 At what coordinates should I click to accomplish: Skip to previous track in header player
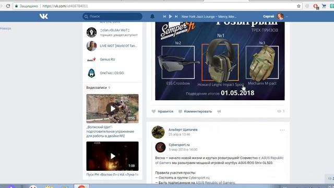[164, 16]
